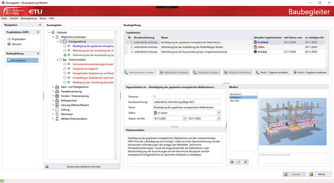
Task: Open the Extras menu
Action: point(43,18)
